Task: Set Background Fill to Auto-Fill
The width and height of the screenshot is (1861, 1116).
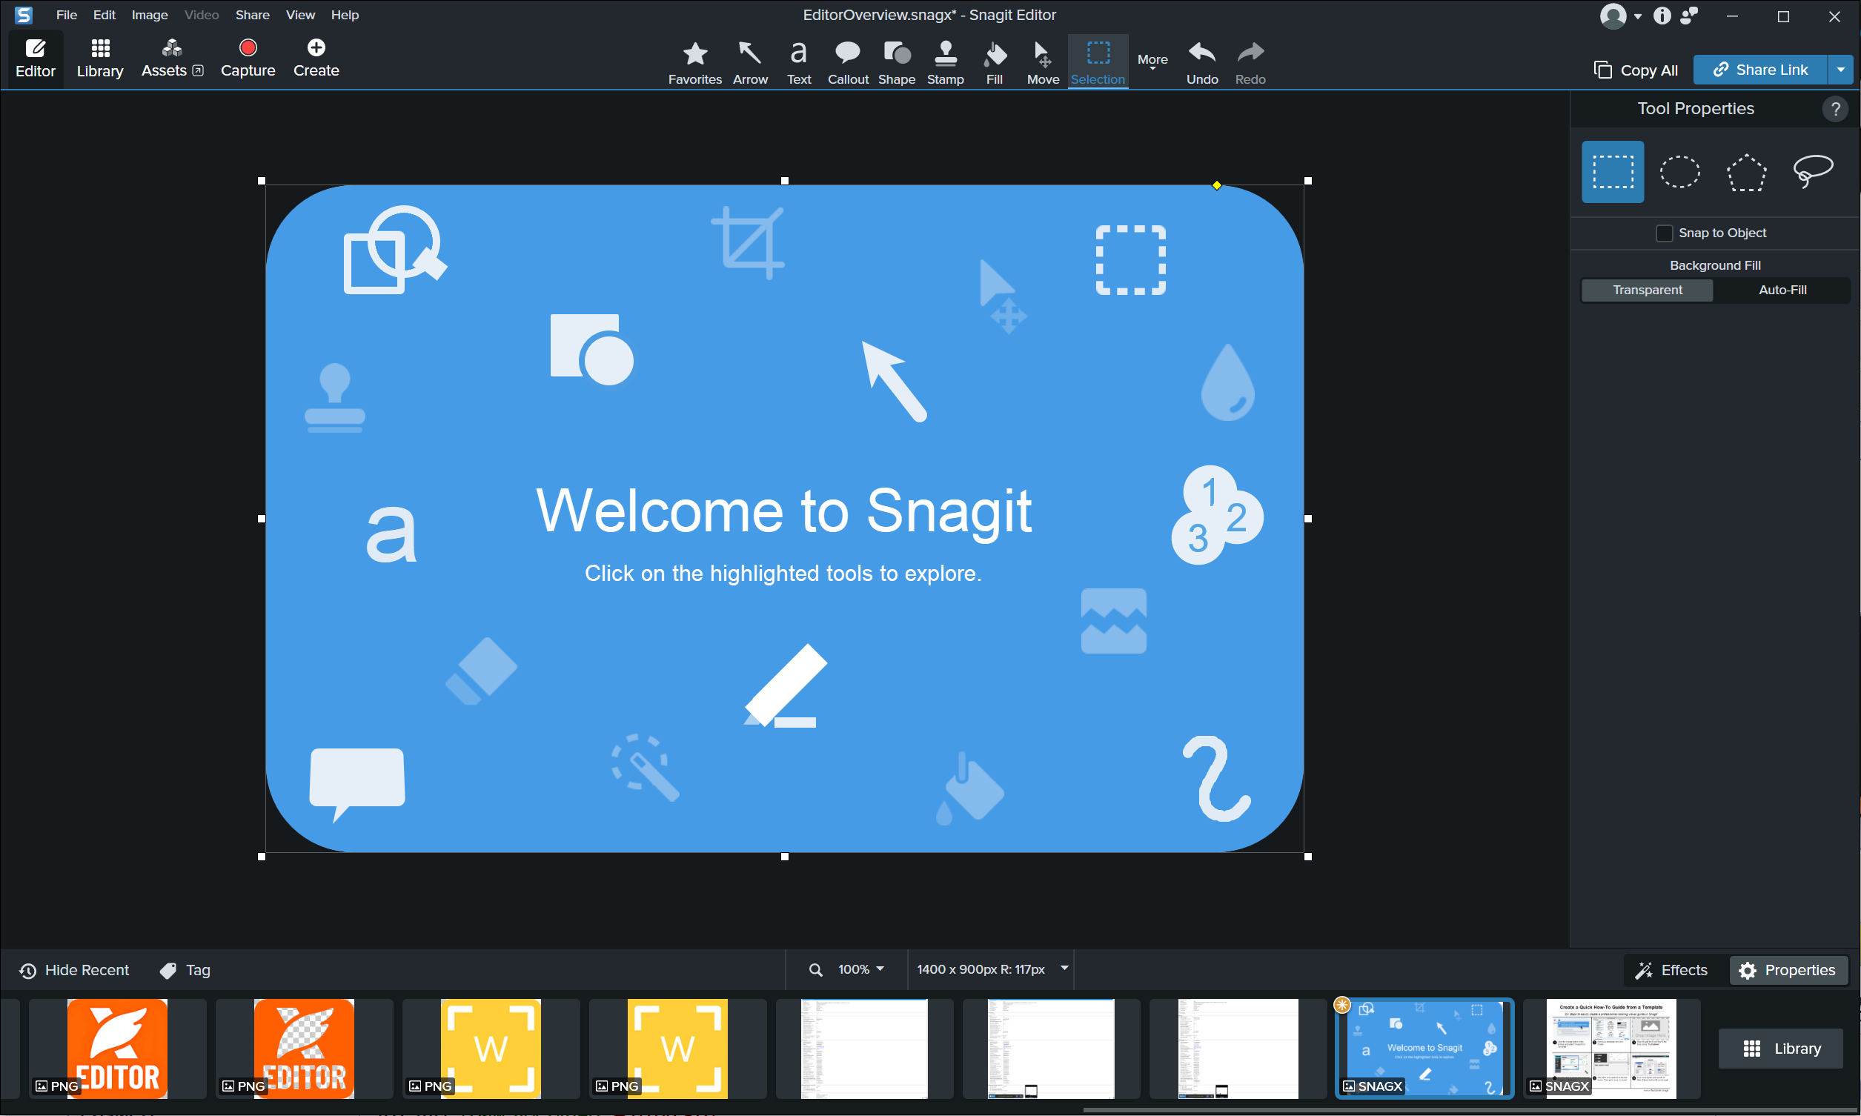Action: pos(1782,290)
